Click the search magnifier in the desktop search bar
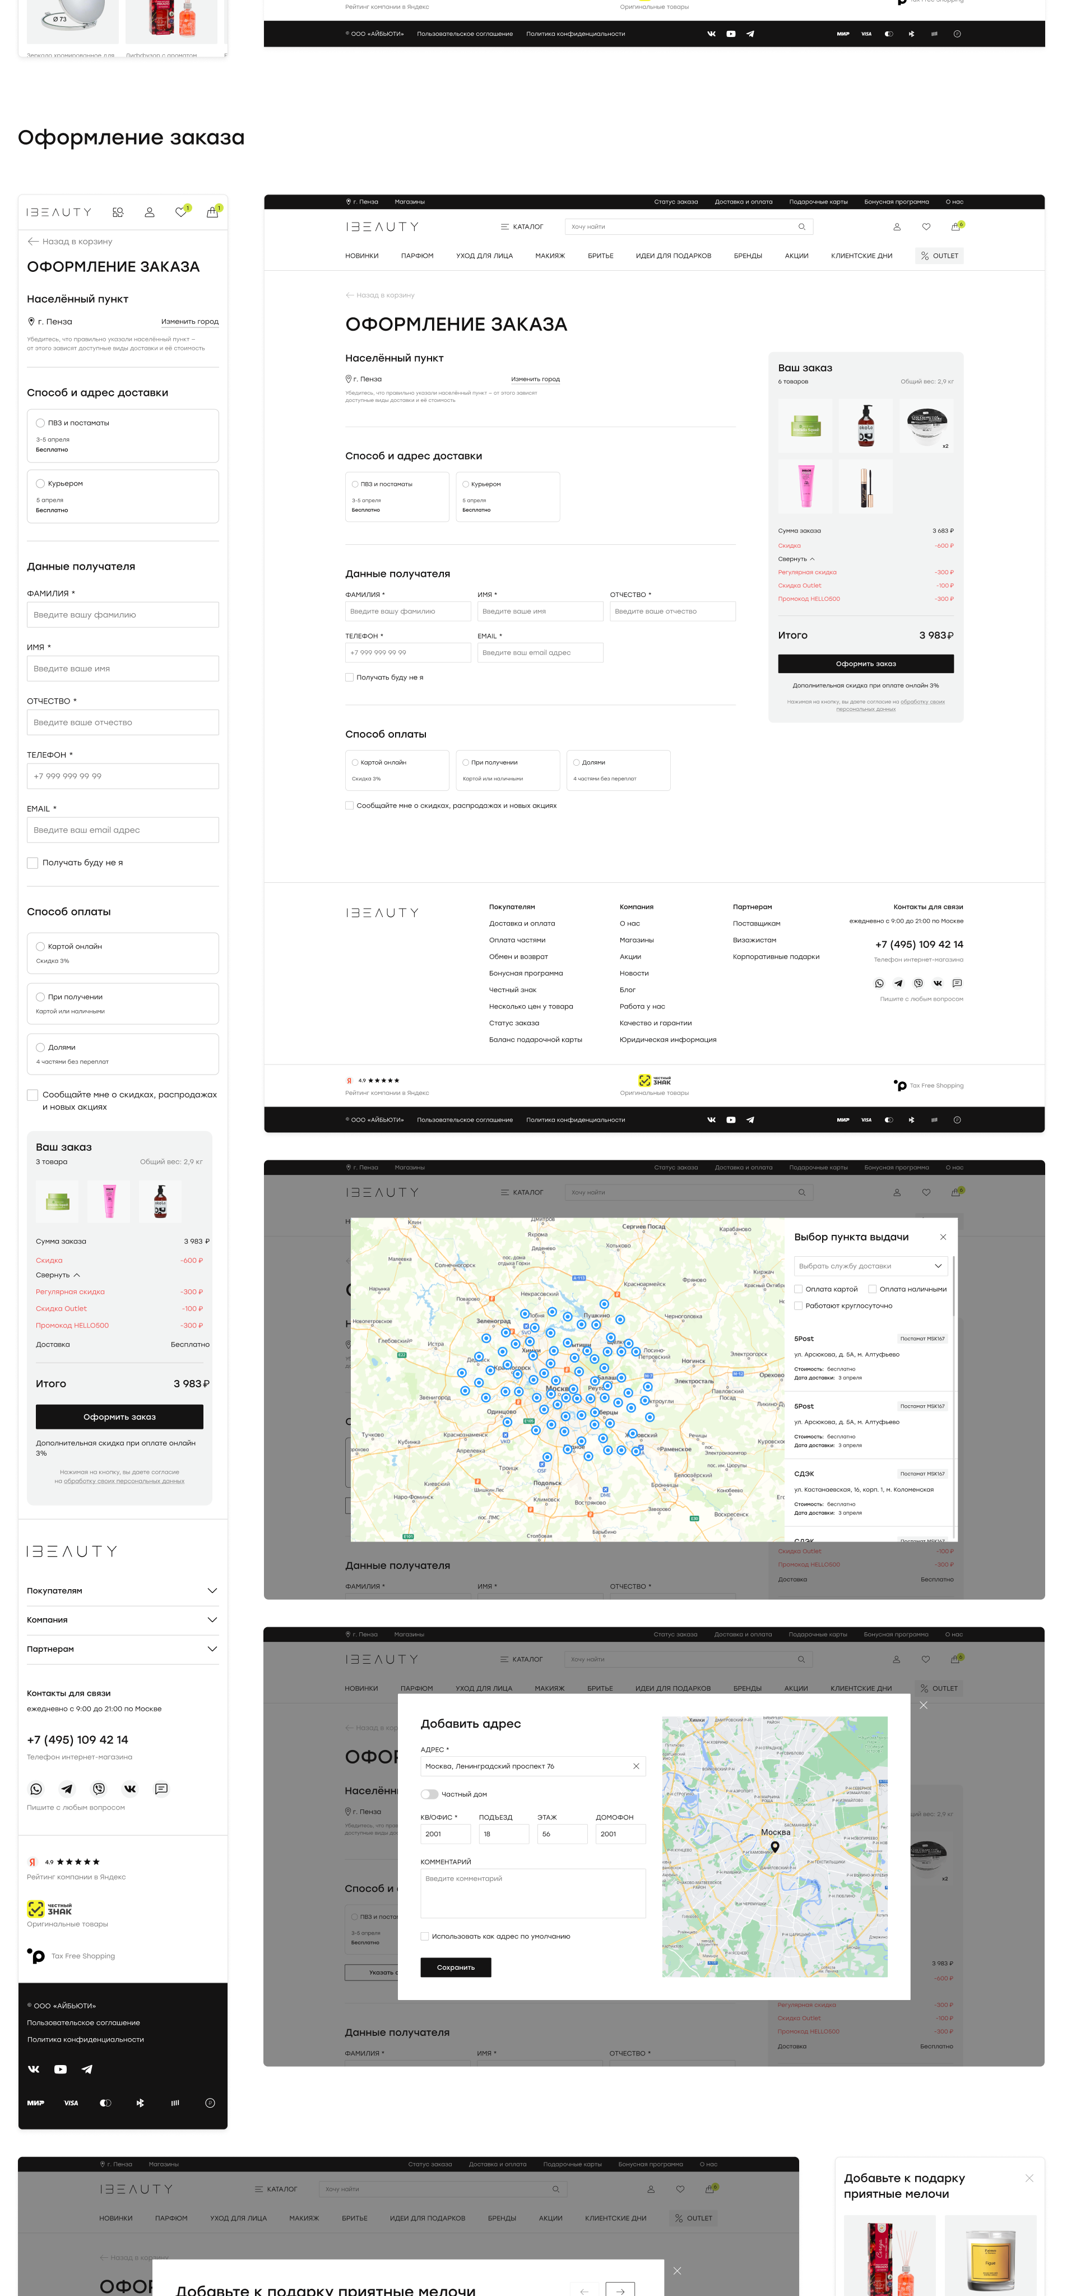Image resolution: width=1076 pixels, height=2296 pixels. 801,226
